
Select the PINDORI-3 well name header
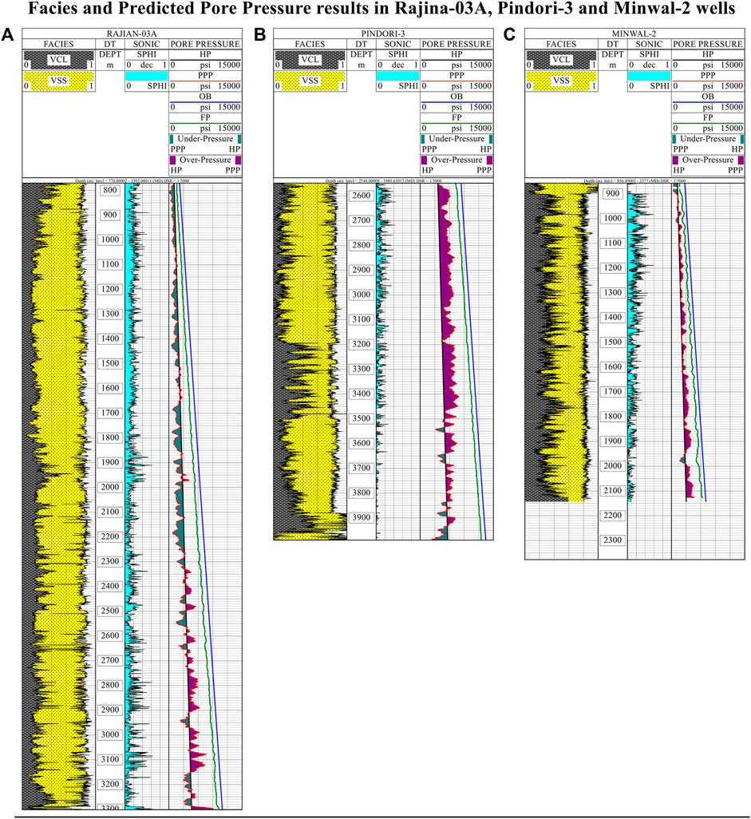point(383,34)
